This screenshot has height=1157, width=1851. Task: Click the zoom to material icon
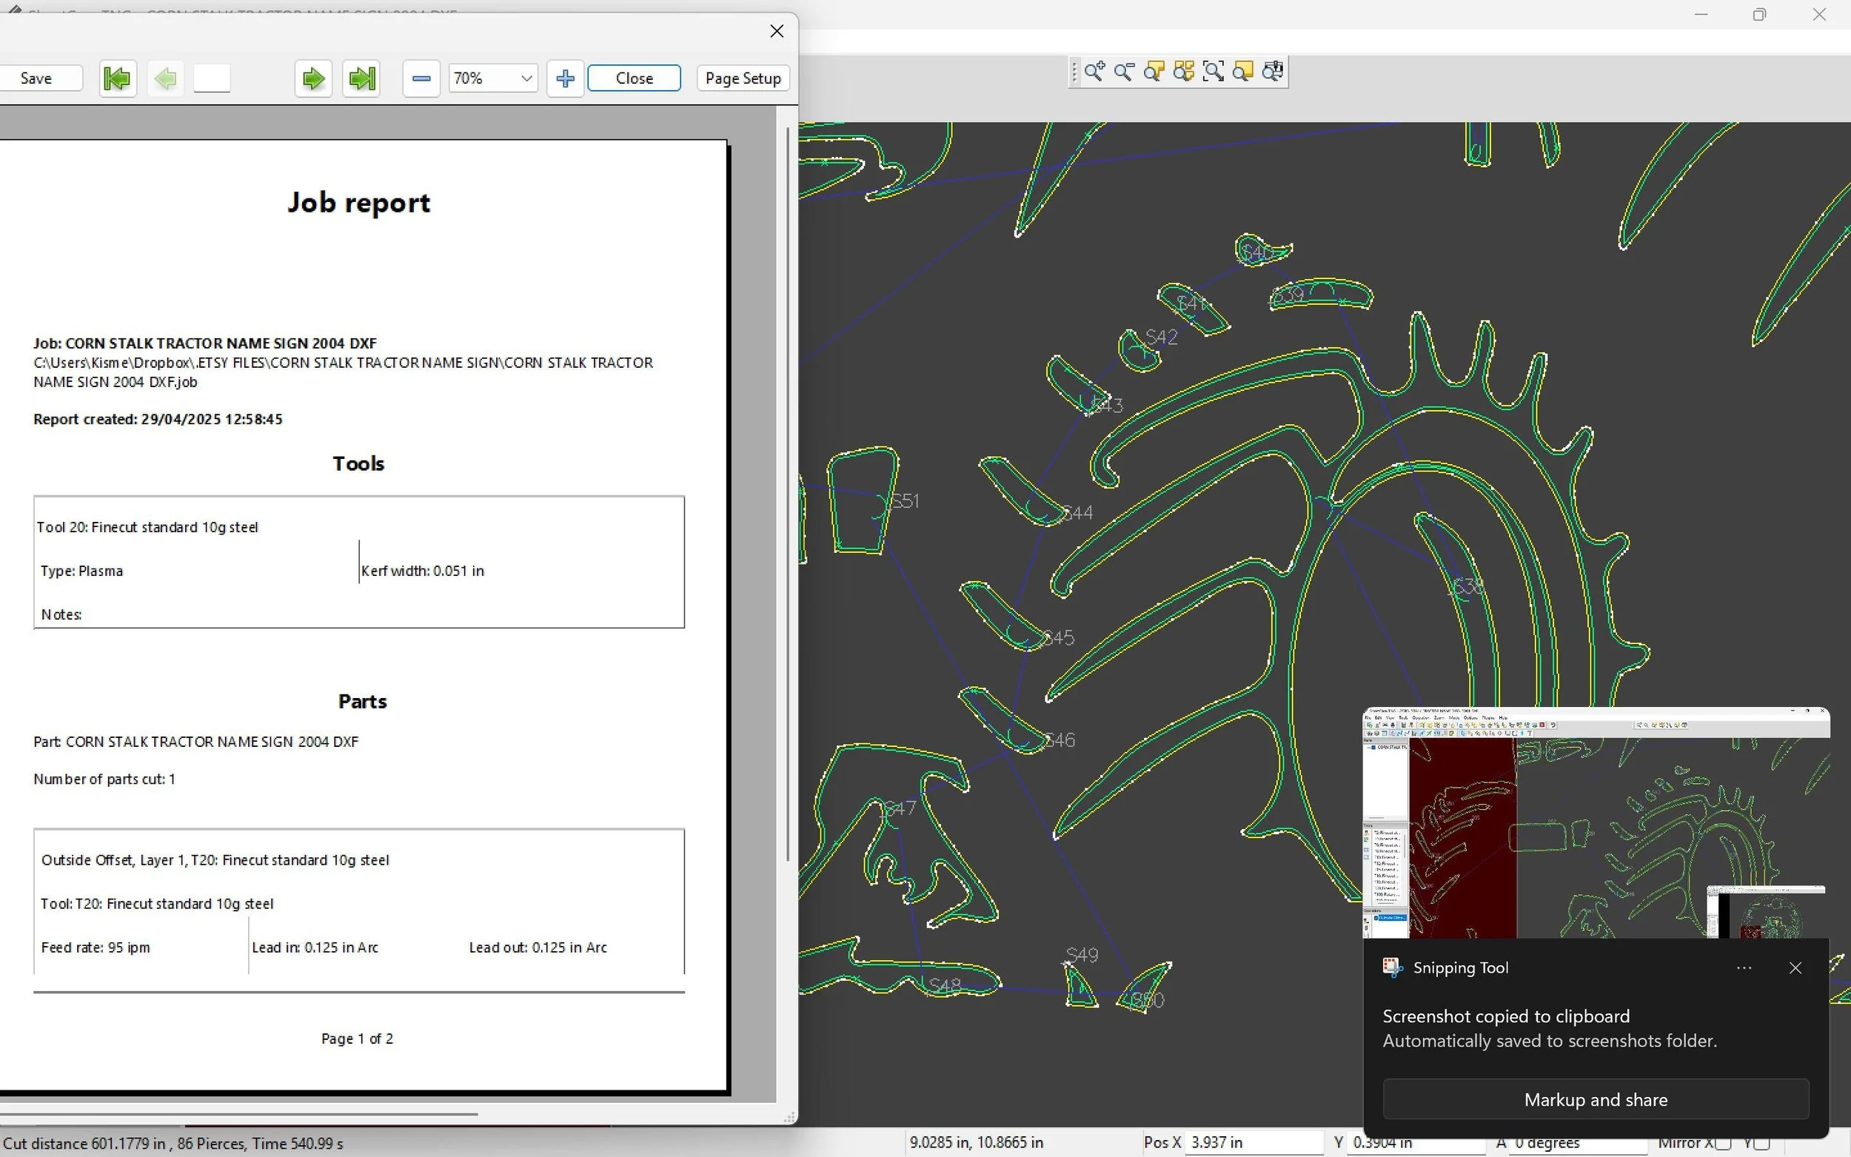tap(1243, 72)
